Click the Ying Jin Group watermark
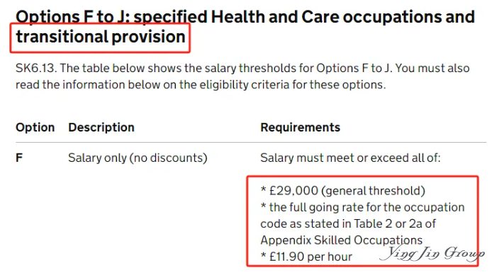This screenshot has height=275, width=492. pyautogui.click(x=433, y=253)
